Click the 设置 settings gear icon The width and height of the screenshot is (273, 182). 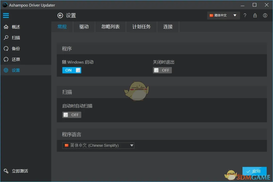(x=6, y=70)
